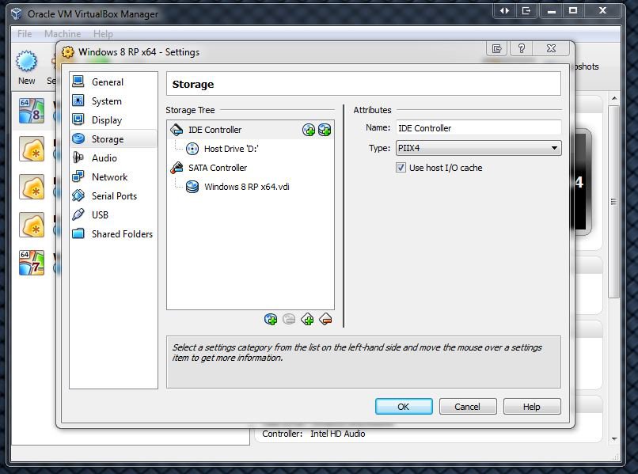This screenshot has width=638, height=474.
Task: Click scroll up arrow in Manager details pane
Action: 614,98
